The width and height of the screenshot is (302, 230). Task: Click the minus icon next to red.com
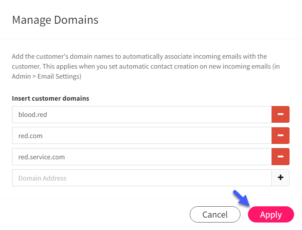click(280, 136)
